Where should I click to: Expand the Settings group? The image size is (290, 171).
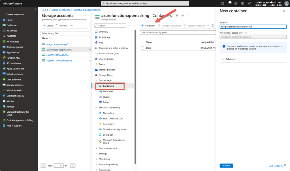pos(96,154)
